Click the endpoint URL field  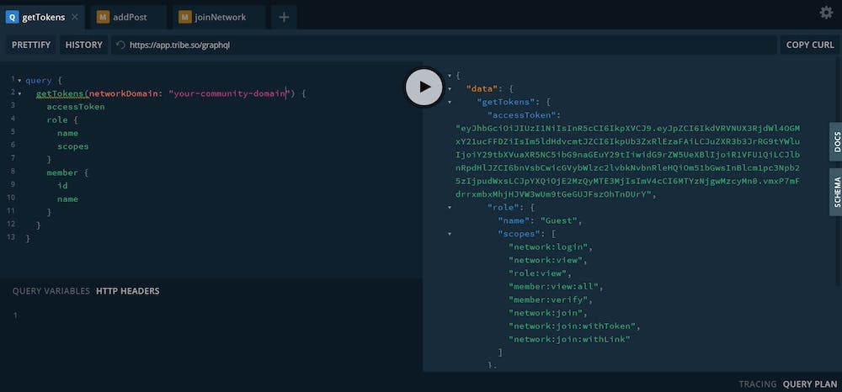[446, 45]
